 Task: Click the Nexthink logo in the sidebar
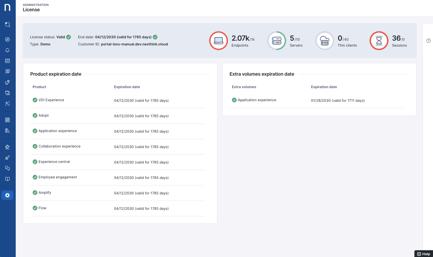point(7,7)
